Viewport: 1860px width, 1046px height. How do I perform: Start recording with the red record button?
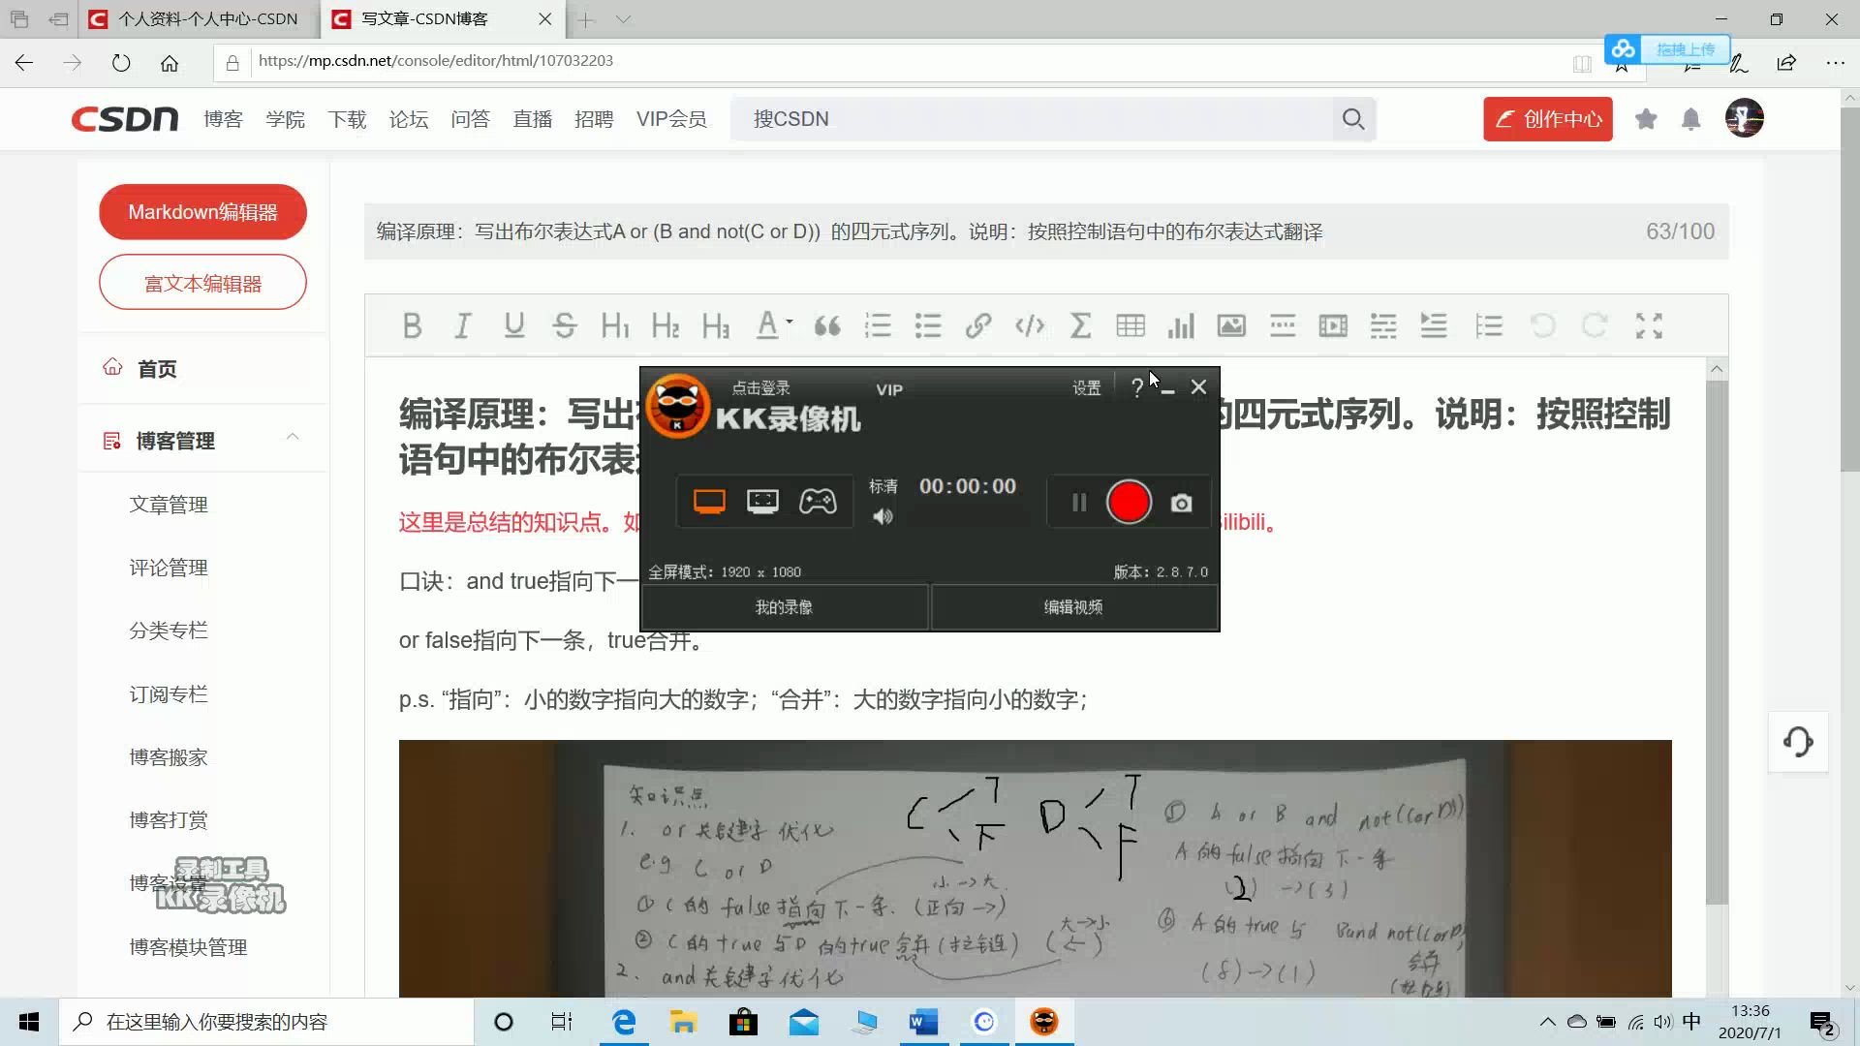click(x=1128, y=502)
